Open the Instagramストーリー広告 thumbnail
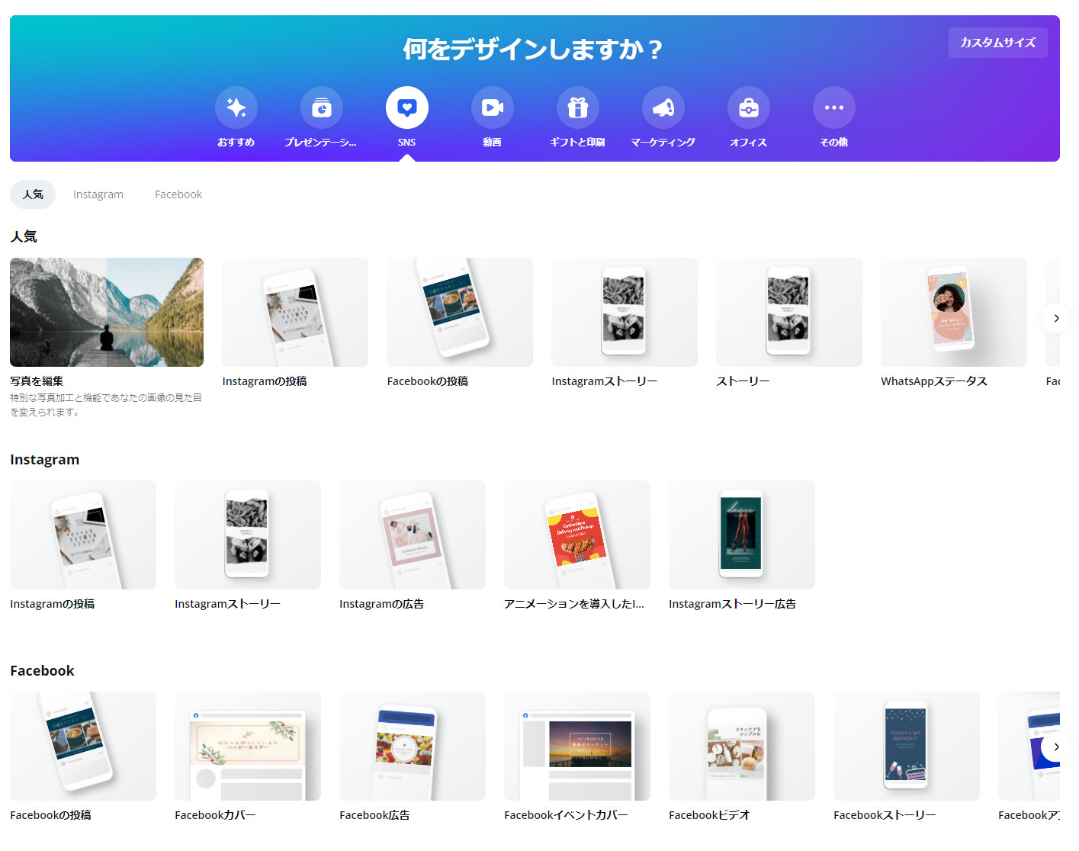This screenshot has height=851, width=1079. (742, 535)
